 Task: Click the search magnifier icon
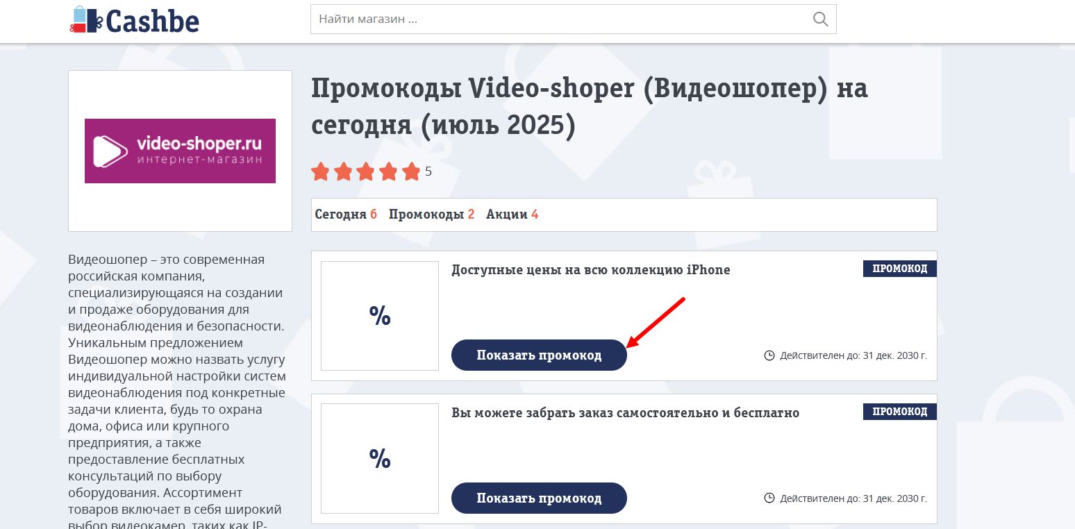820,19
